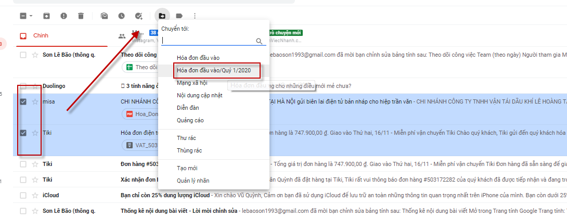Check the Tiki Xác nhận đơn checkbox
Image resolution: width=567 pixels, height=217 pixels.
tap(23, 180)
